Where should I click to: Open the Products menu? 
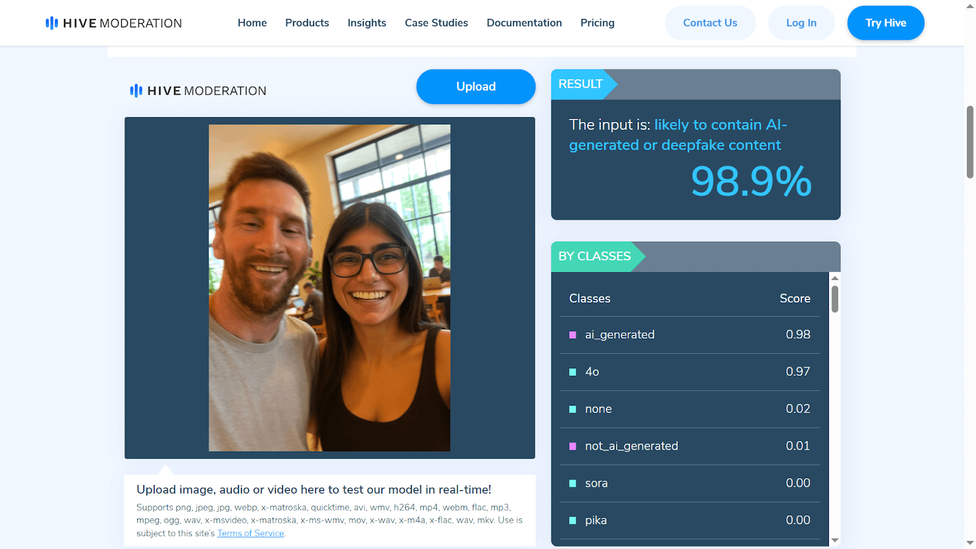(x=307, y=23)
